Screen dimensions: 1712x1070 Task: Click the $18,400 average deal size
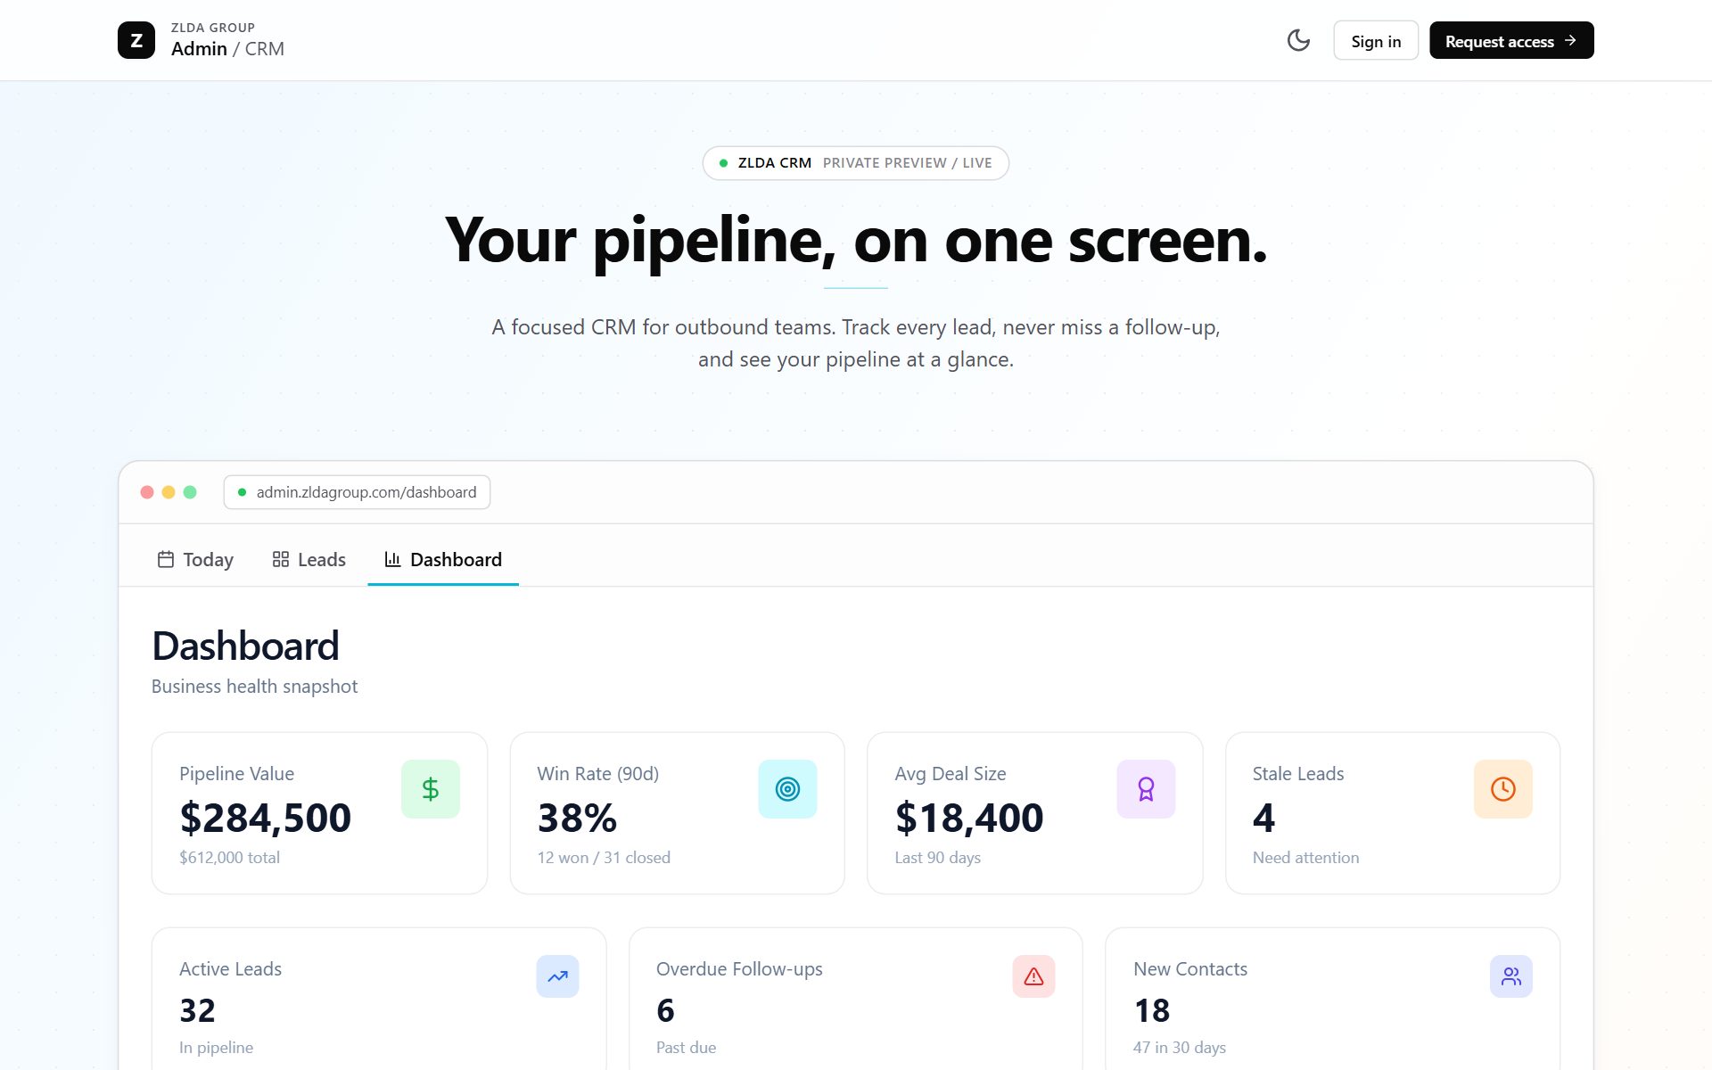click(x=969, y=818)
